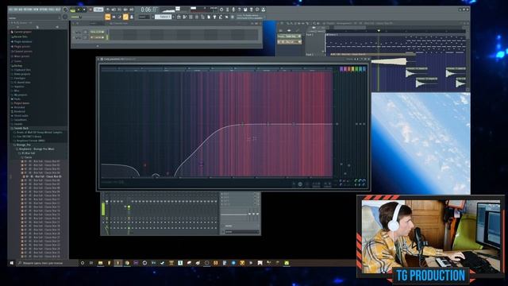Expand the Plugin presets folder
The height and width of the screenshot is (286, 508).
pyautogui.click(x=21, y=46)
